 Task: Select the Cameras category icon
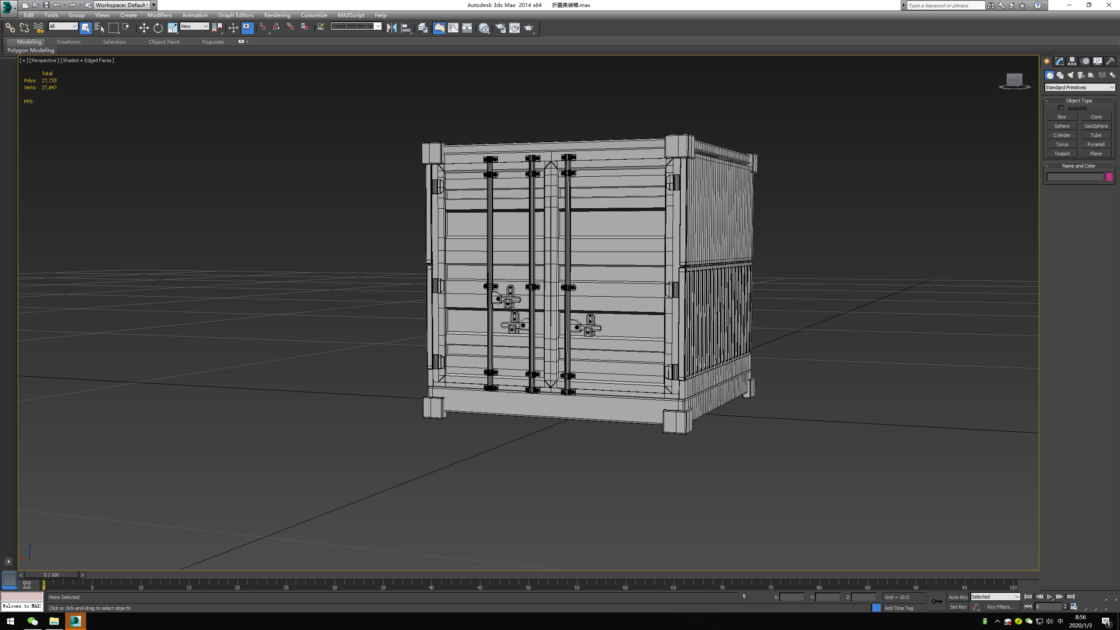coord(1081,75)
